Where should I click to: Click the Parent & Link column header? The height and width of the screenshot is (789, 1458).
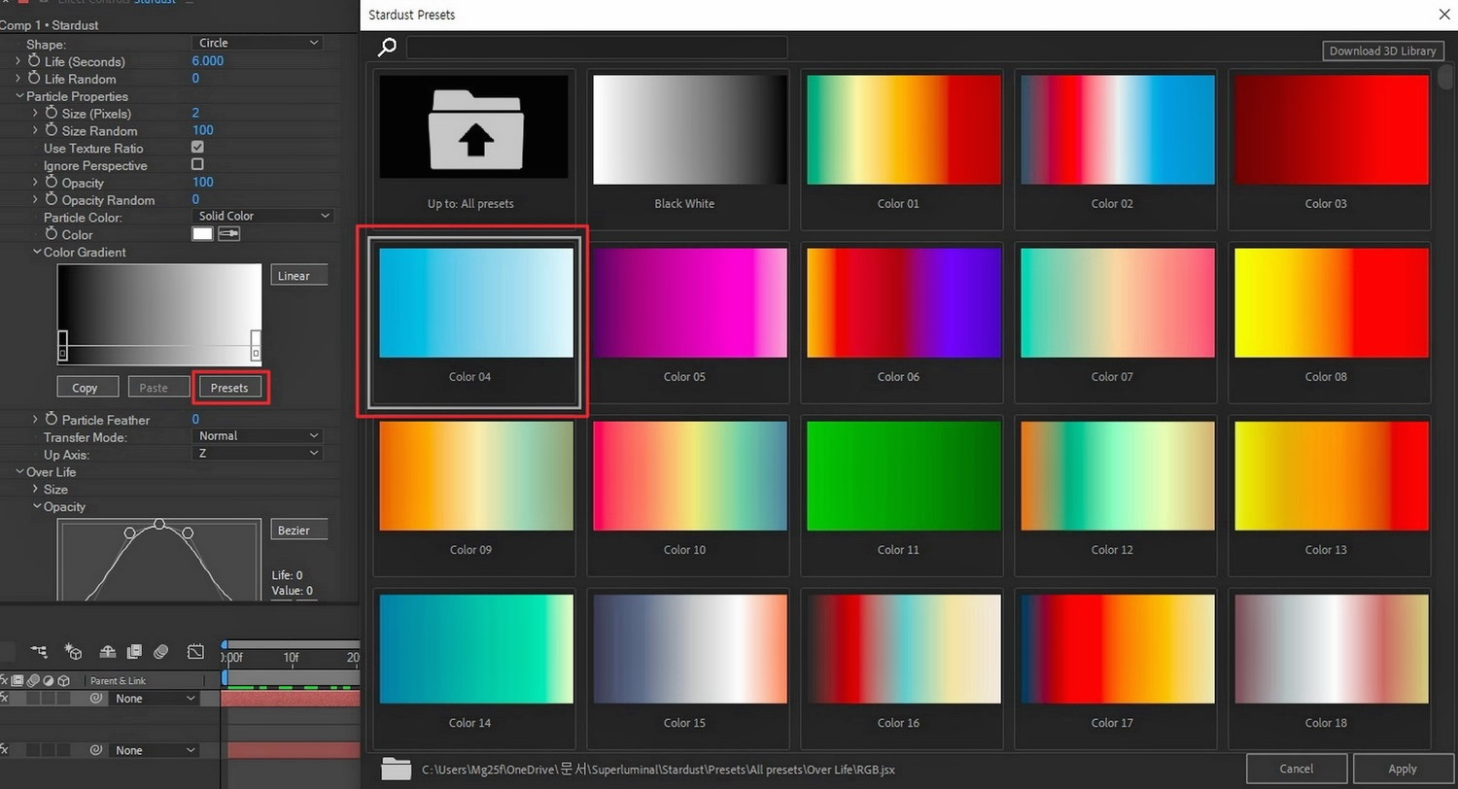pyautogui.click(x=117, y=680)
